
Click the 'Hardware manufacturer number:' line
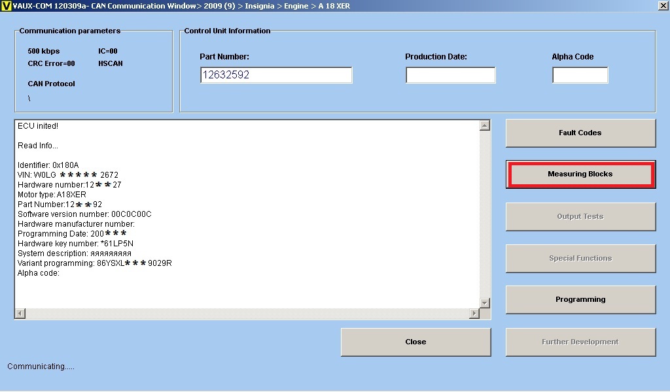tap(76, 224)
